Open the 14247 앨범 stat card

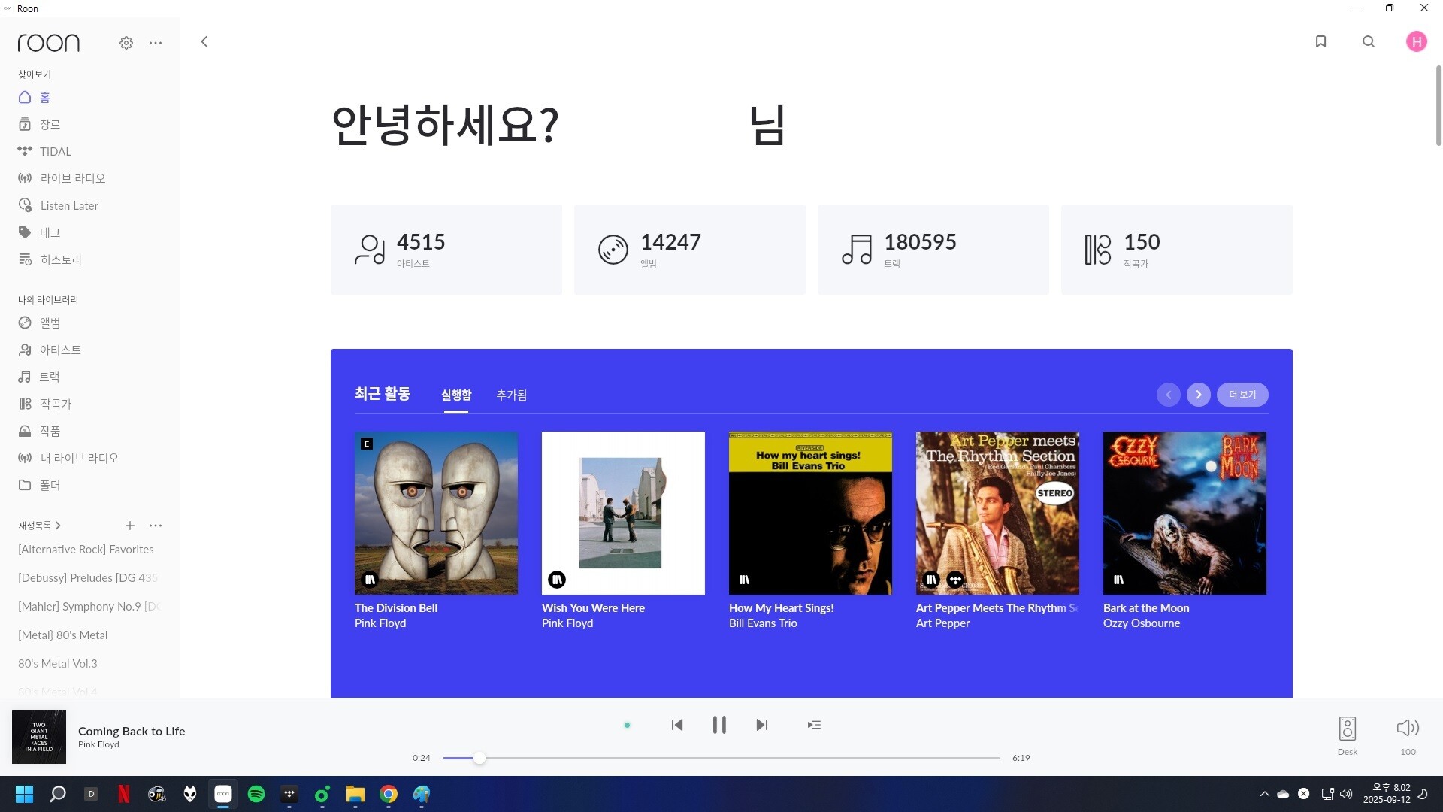690,250
